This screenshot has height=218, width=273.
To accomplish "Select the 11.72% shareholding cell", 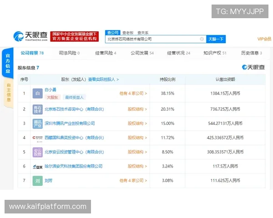I will click(167, 138).
